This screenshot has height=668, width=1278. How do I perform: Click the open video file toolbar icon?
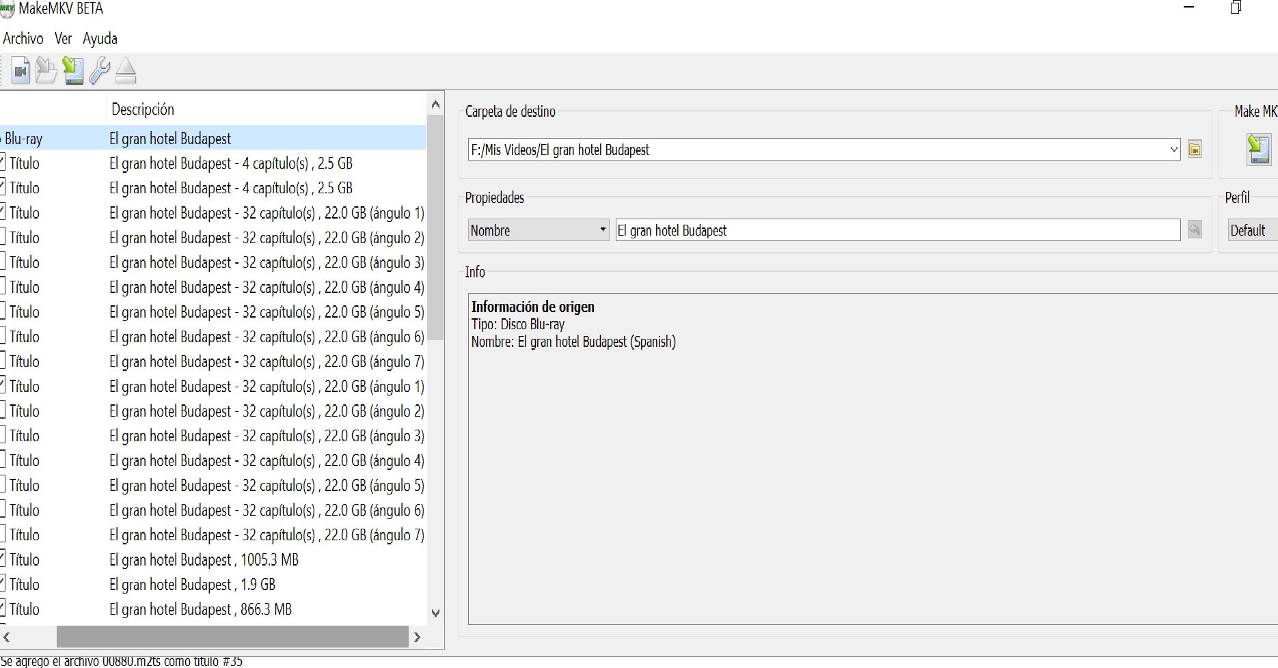[x=21, y=70]
